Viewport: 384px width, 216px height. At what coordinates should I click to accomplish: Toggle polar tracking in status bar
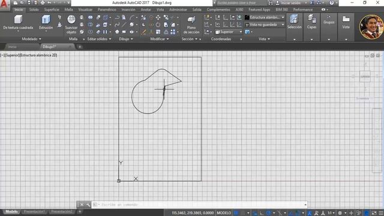pos(268,213)
